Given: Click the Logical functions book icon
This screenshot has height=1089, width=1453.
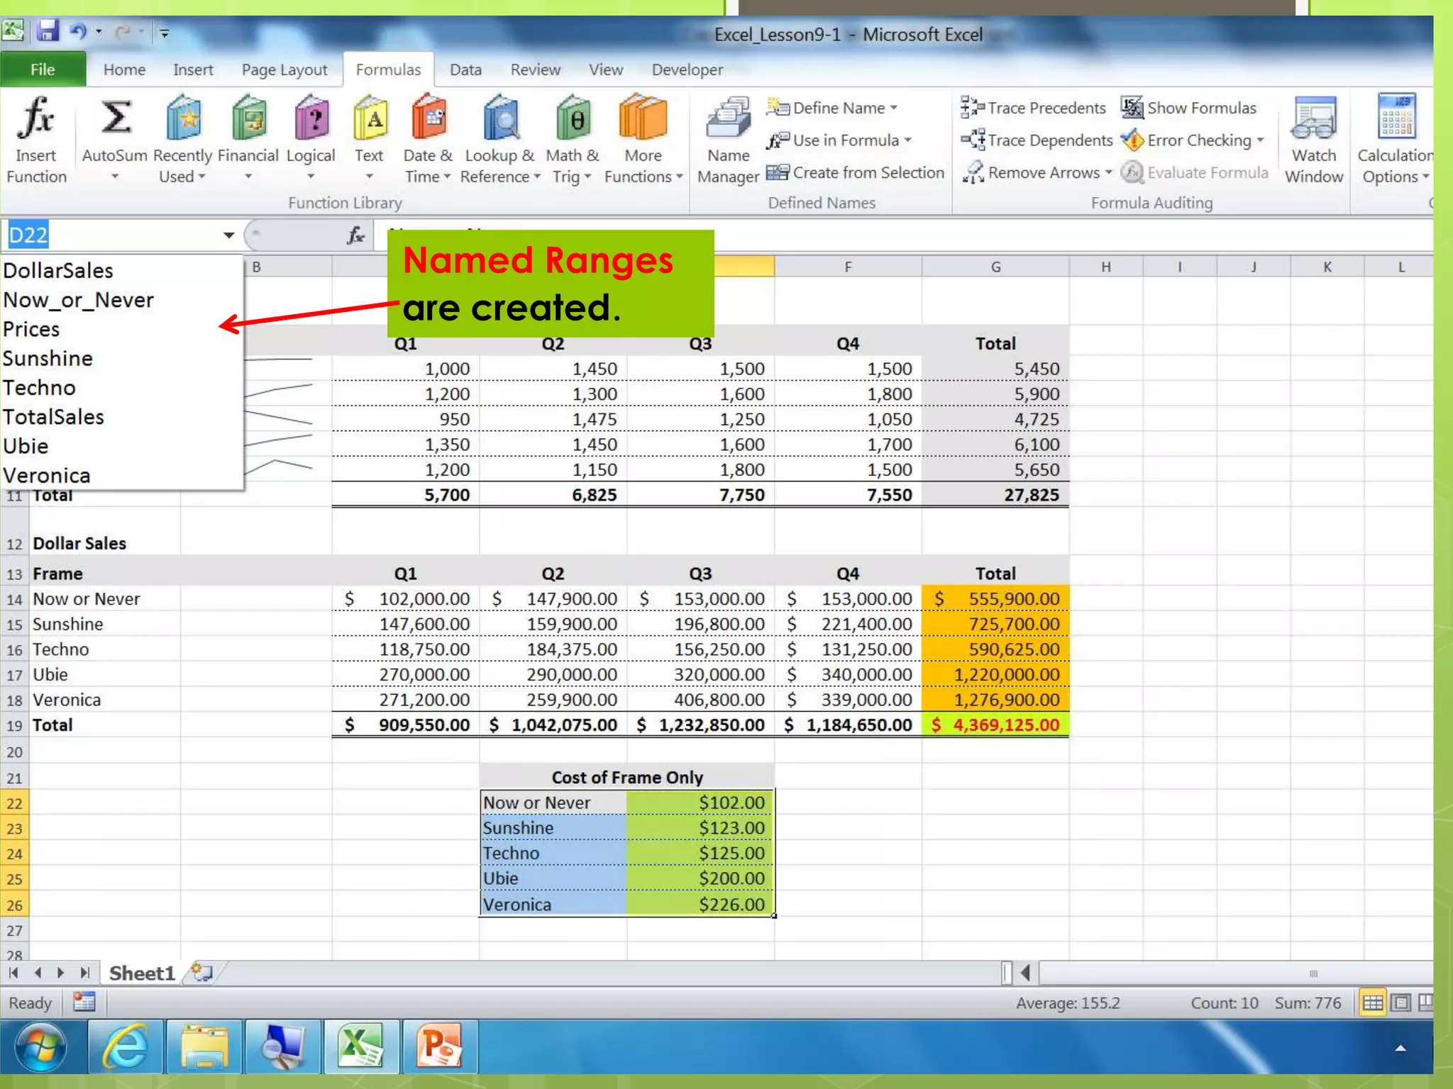Looking at the screenshot, I should tap(311, 118).
